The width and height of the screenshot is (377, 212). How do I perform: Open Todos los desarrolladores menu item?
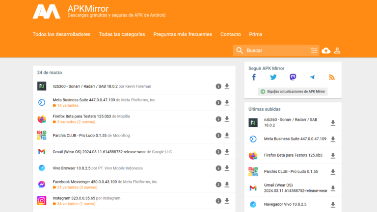pos(61,34)
